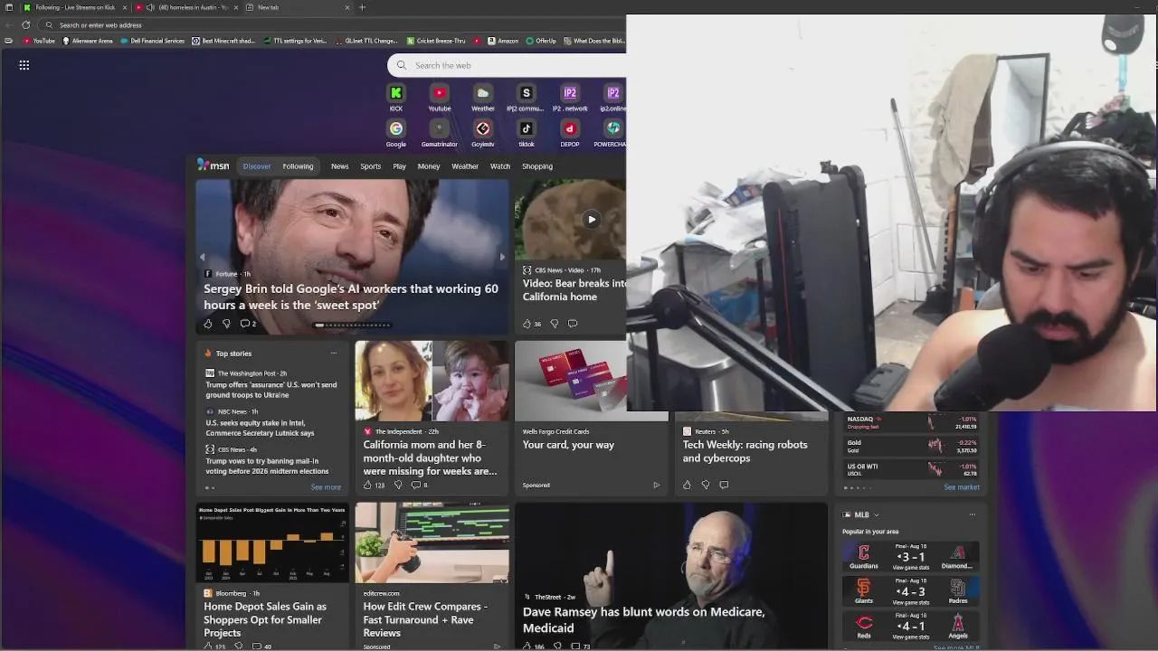The height and width of the screenshot is (651, 1158).
Task: Select the Following tab
Action: click(298, 166)
